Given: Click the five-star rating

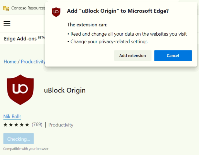Looking at the screenshot, I should click(x=16, y=125).
